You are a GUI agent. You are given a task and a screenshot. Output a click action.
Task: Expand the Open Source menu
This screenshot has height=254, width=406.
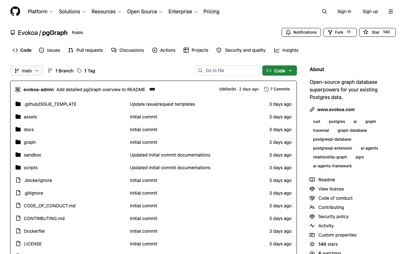pyautogui.click(x=145, y=11)
